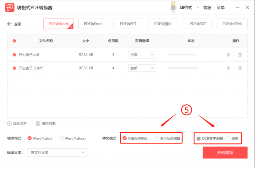
Task: Click the progress bar for 开心盒子.pdf
Action: point(183,55)
